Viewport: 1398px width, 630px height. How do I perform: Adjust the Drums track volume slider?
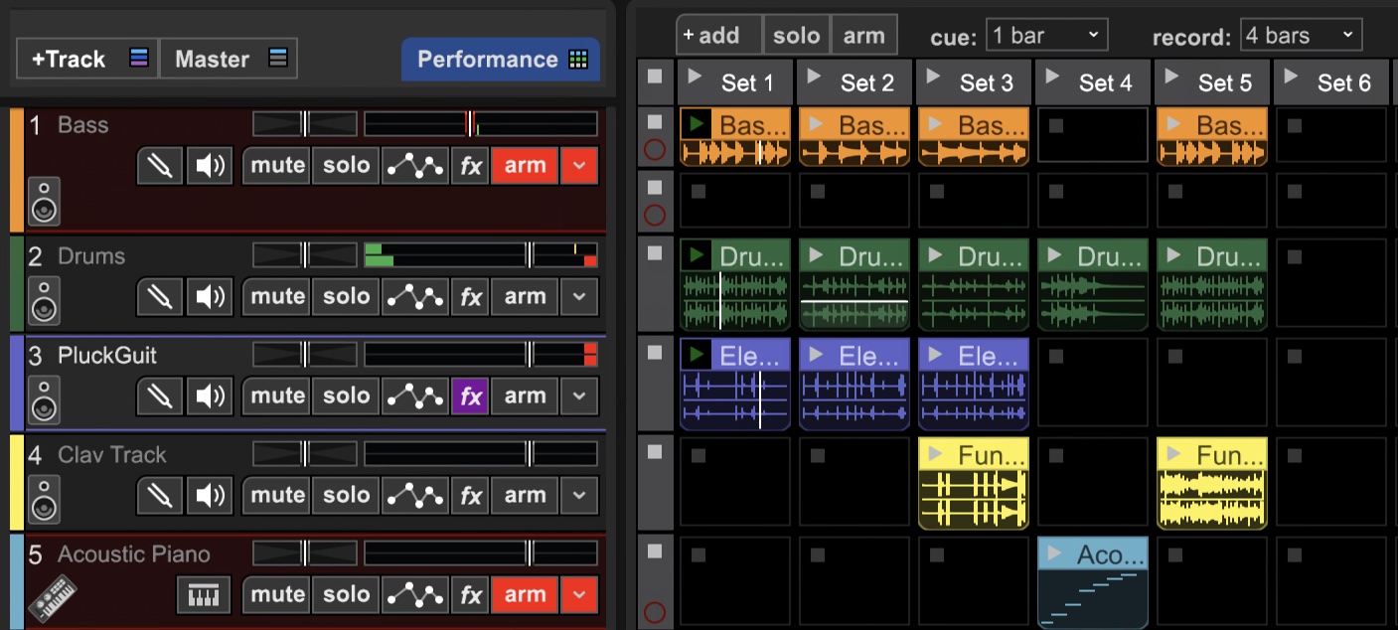tap(530, 255)
